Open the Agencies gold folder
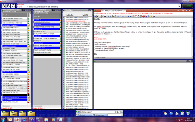Viewport: 195px width, 122px height. tap(5, 113)
